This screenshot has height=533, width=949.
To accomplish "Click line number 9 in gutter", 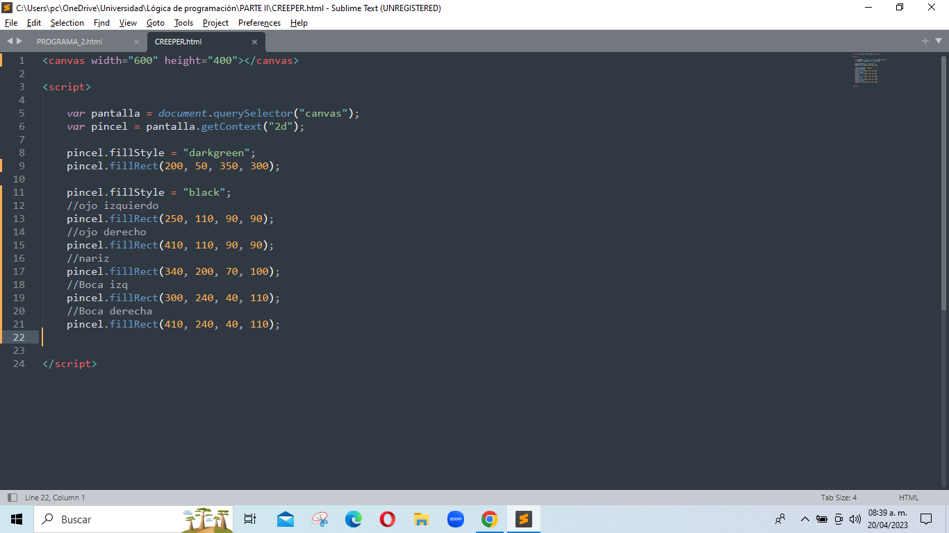I will pos(22,166).
